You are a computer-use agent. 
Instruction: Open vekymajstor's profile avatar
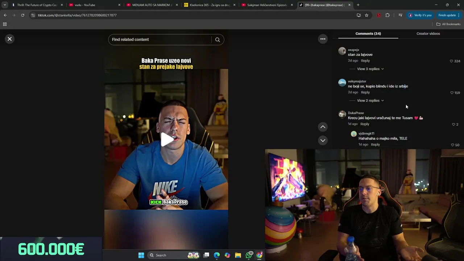[342, 83]
